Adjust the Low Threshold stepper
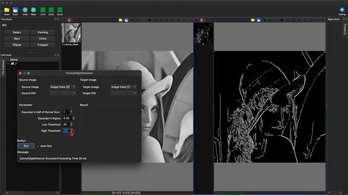Image resolution: width=348 pixels, height=195 pixels. [x=71, y=125]
